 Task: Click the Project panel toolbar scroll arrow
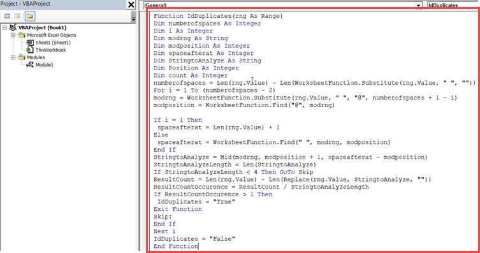(133, 19)
